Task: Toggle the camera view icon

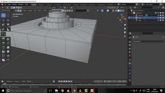Action: click(125, 32)
